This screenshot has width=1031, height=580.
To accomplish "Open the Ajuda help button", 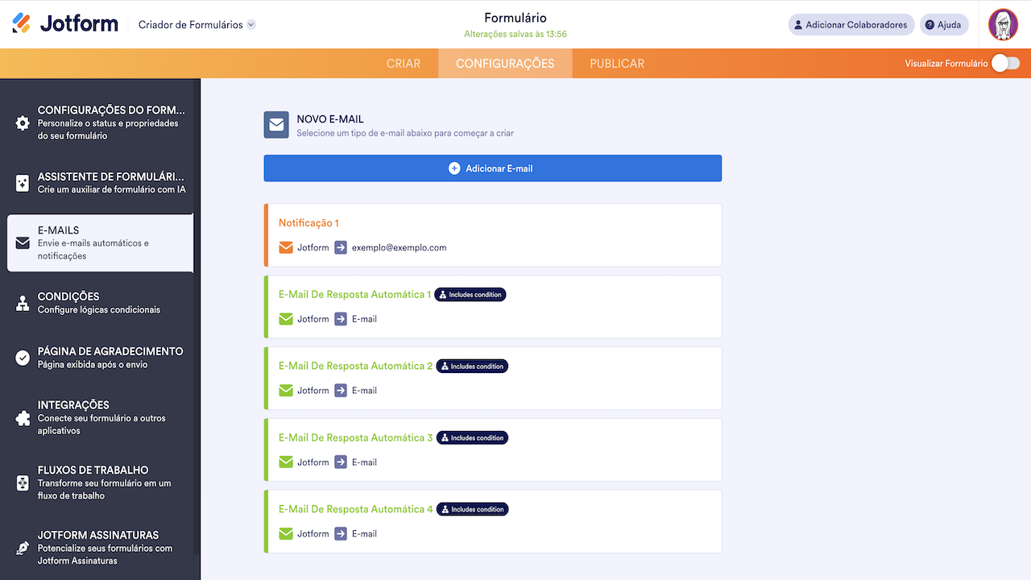I will pyautogui.click(x=943, y=25).
